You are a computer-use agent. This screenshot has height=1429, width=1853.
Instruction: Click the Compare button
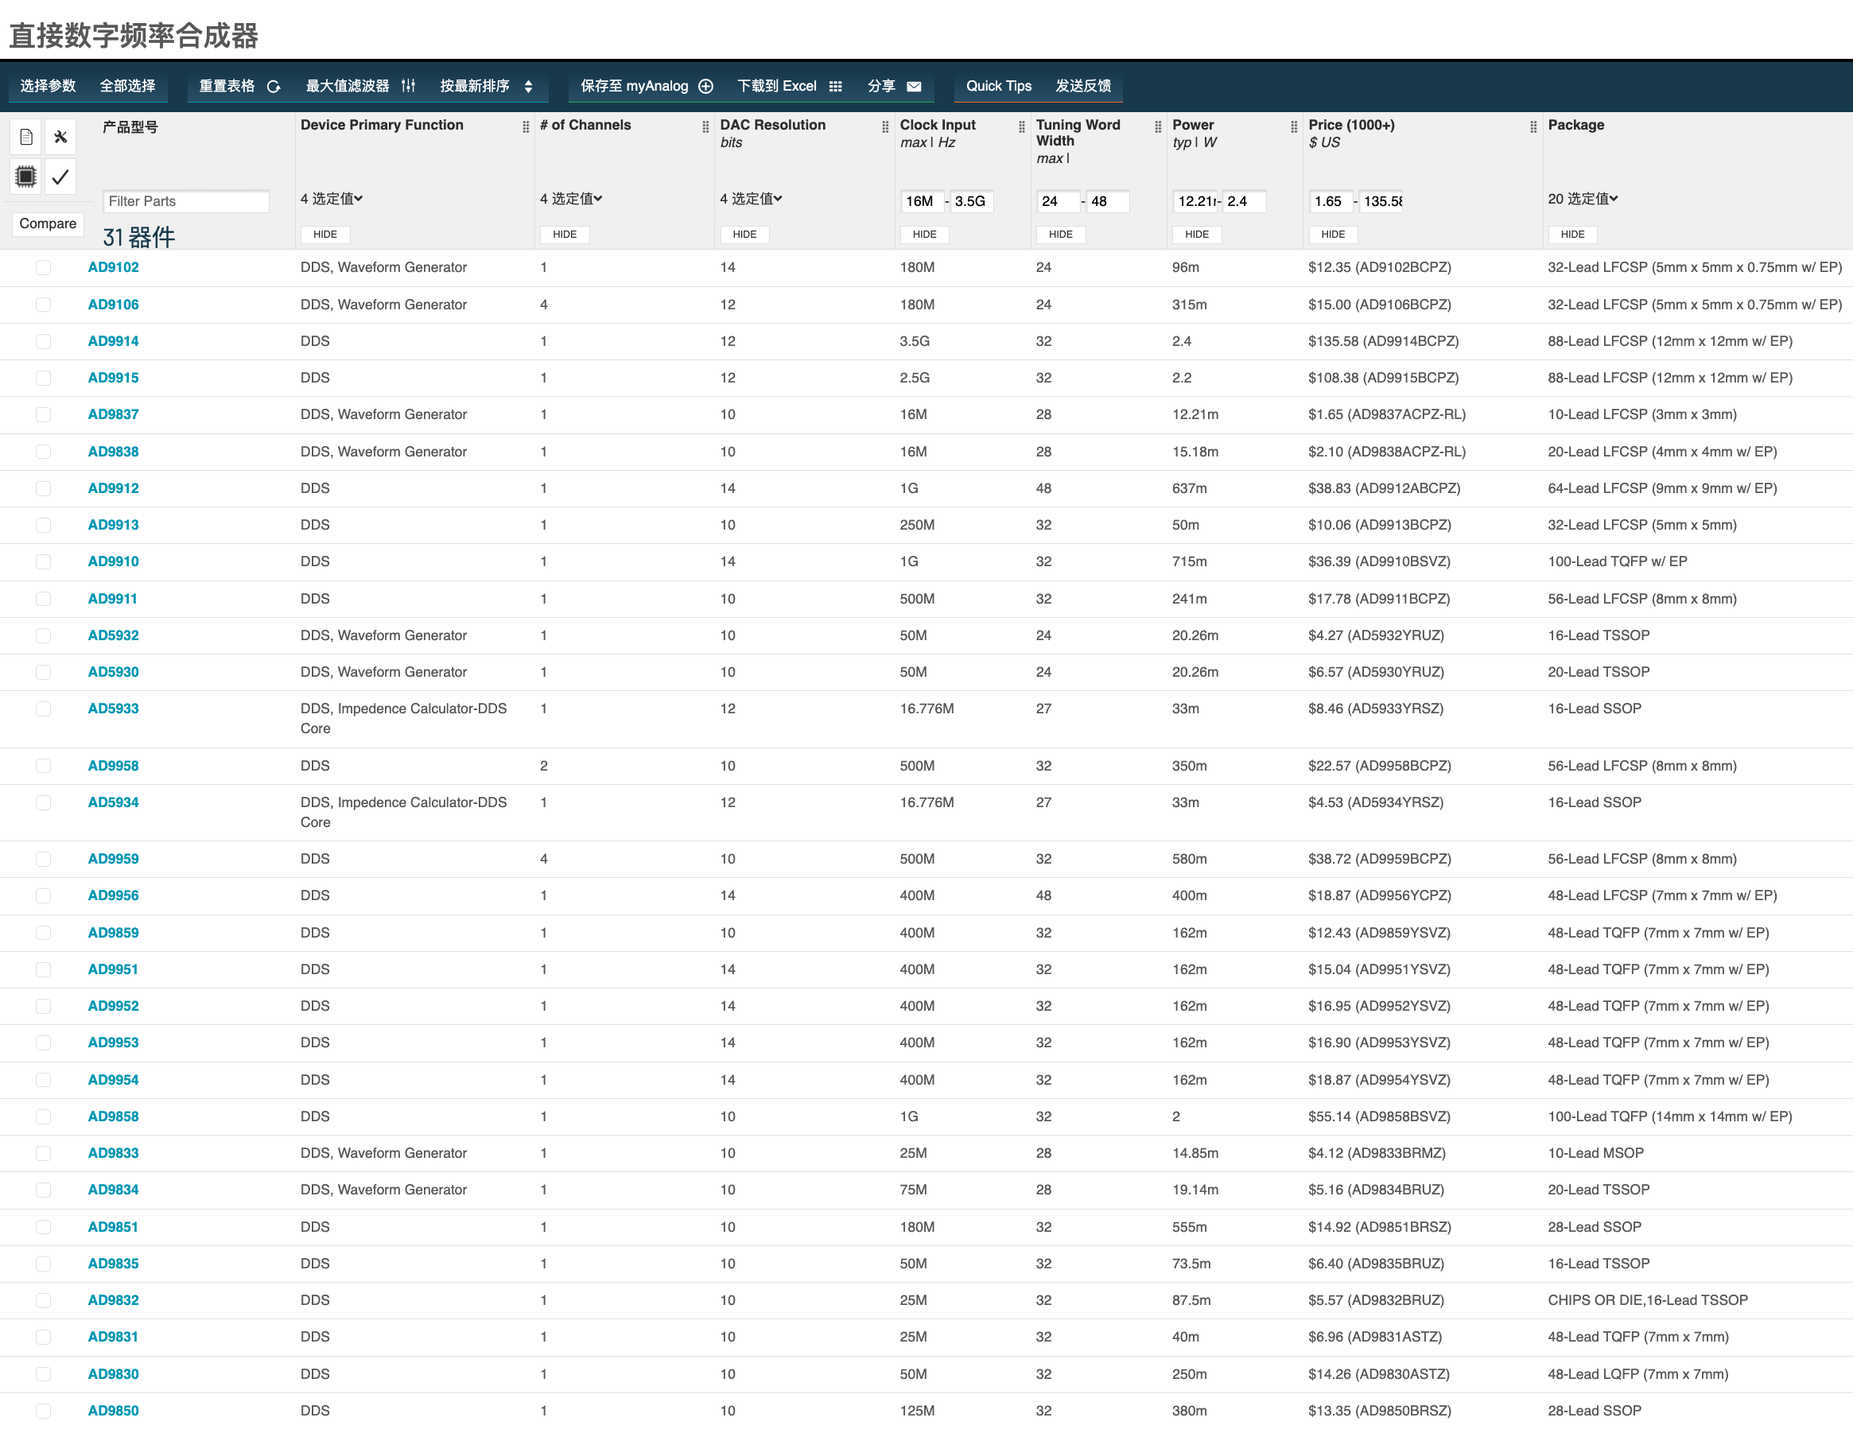pyautogui.click(x=48, y=223)
